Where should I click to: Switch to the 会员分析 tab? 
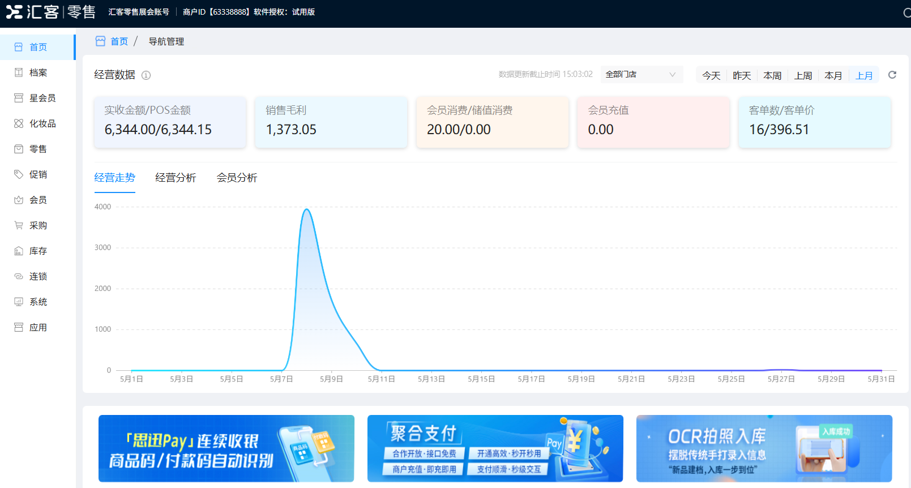pos(237,178)
